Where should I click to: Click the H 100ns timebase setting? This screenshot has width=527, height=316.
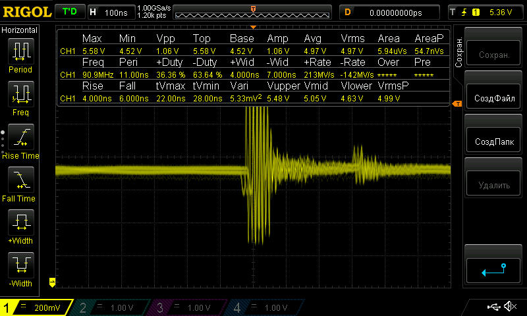[x=109, y=12]
